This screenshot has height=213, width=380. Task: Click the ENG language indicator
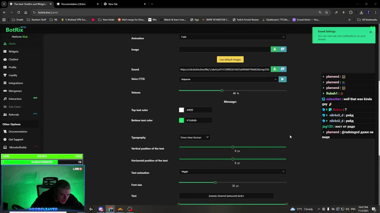[x=353, y=209]
